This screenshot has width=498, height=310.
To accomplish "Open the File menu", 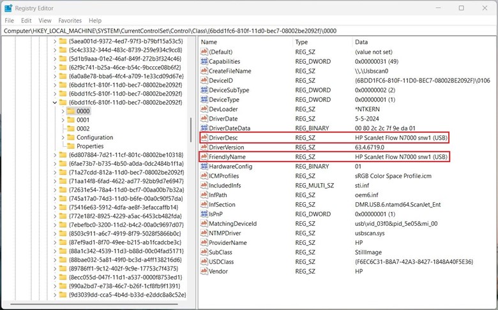I will click(x=9, y=20).
